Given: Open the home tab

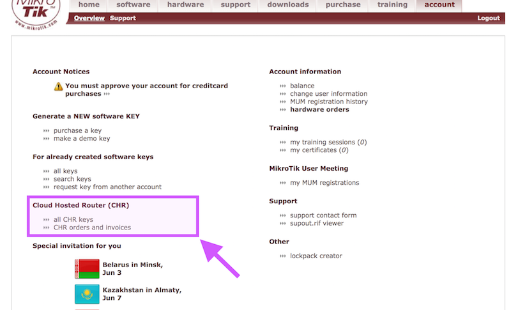Looking at the screenshot, I should coord(89,5).
